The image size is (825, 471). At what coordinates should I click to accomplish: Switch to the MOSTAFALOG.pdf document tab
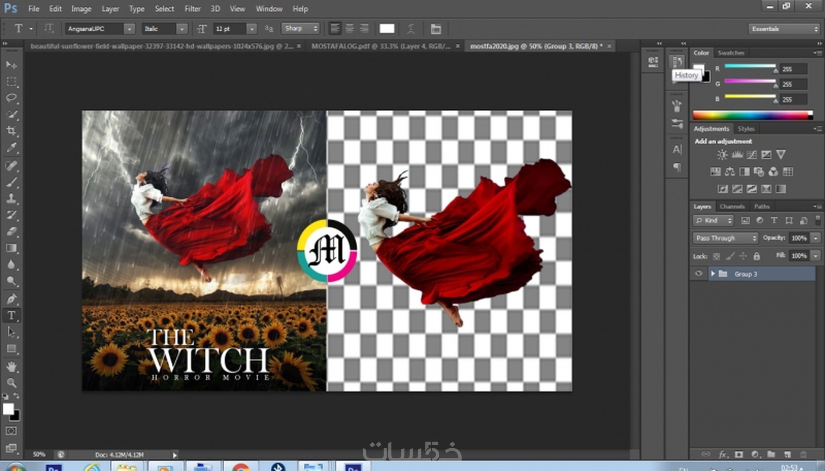(x=381, y=46)
